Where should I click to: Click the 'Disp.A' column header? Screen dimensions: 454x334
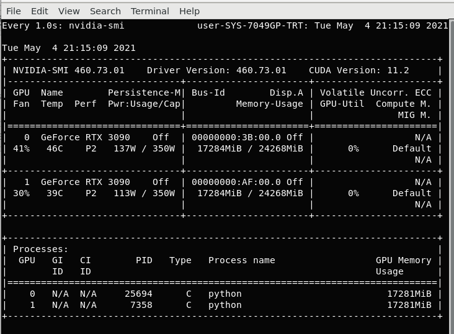tap(287, 93)
